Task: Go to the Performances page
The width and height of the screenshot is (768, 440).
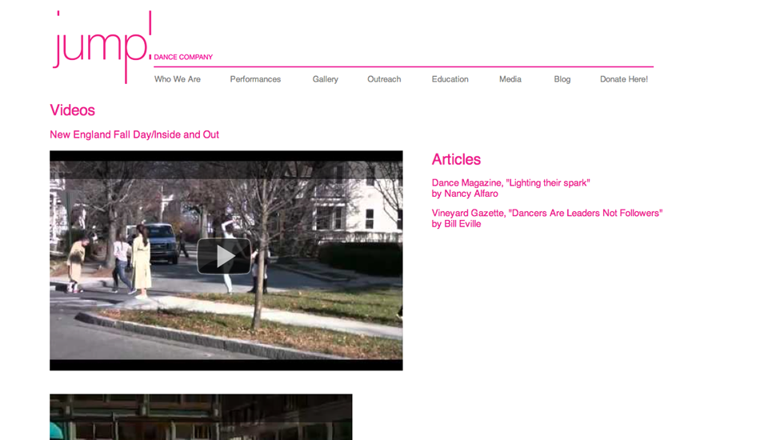Action: 255,79
